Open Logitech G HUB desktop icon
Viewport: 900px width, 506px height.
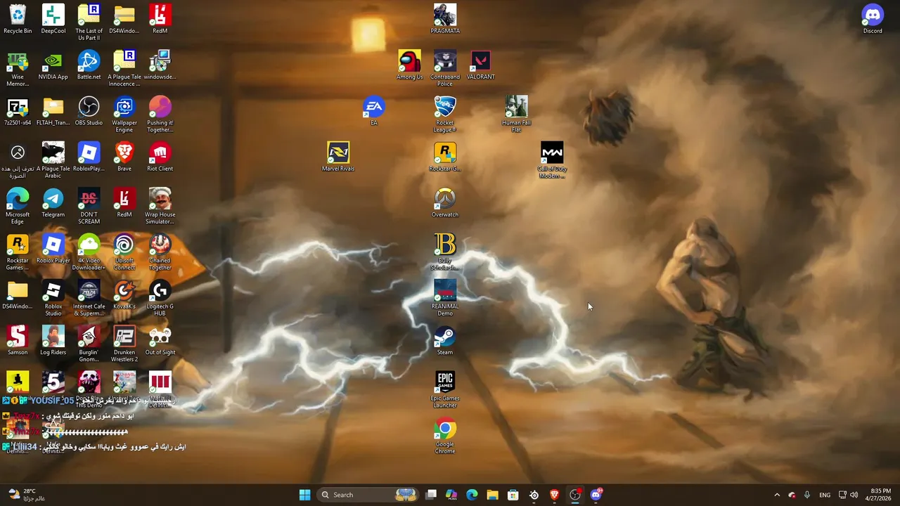160,299
